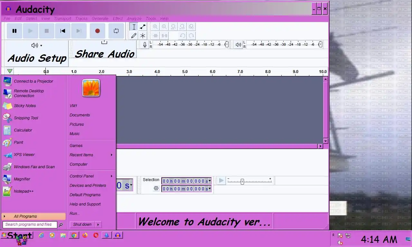Click the Zoom Toggle icon
Screen dimensions: 412x247
pyautogui.click(x=192, y=27)
